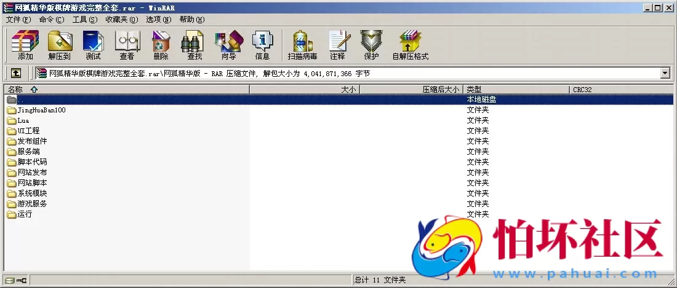Screen dimensions: 677x288
Task: Click the archive icon in the address bar
Action: 41,74
